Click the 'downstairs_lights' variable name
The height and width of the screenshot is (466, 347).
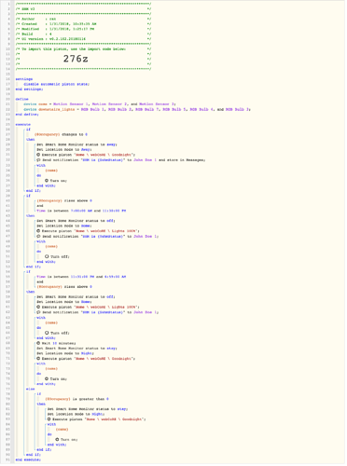[57, 110]
